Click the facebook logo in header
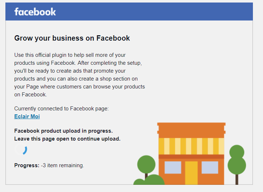Screen dimensions: 263x192 pos(35,12)
